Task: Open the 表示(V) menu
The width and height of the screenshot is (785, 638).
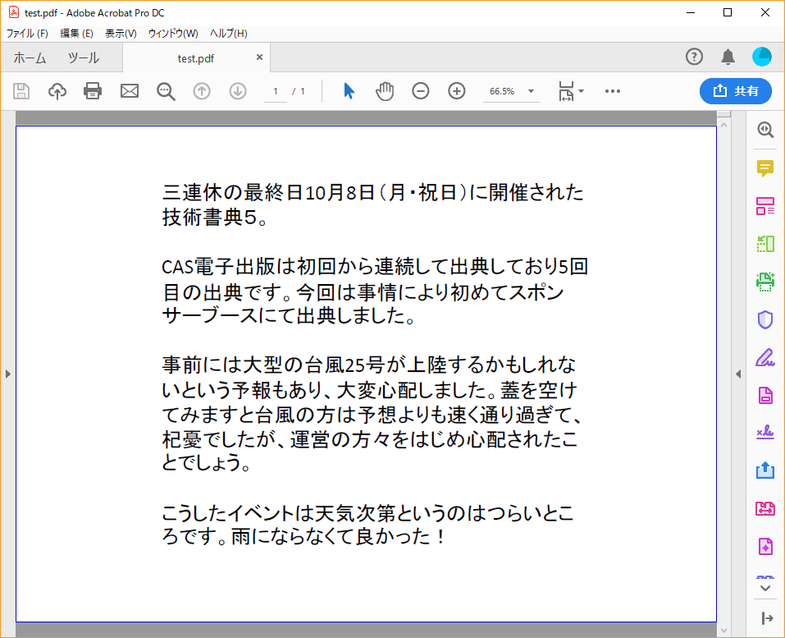Action: pos(121,34)
